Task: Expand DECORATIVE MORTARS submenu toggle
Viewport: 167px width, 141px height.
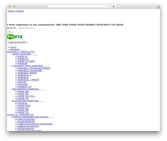Action: pos(42,90)
